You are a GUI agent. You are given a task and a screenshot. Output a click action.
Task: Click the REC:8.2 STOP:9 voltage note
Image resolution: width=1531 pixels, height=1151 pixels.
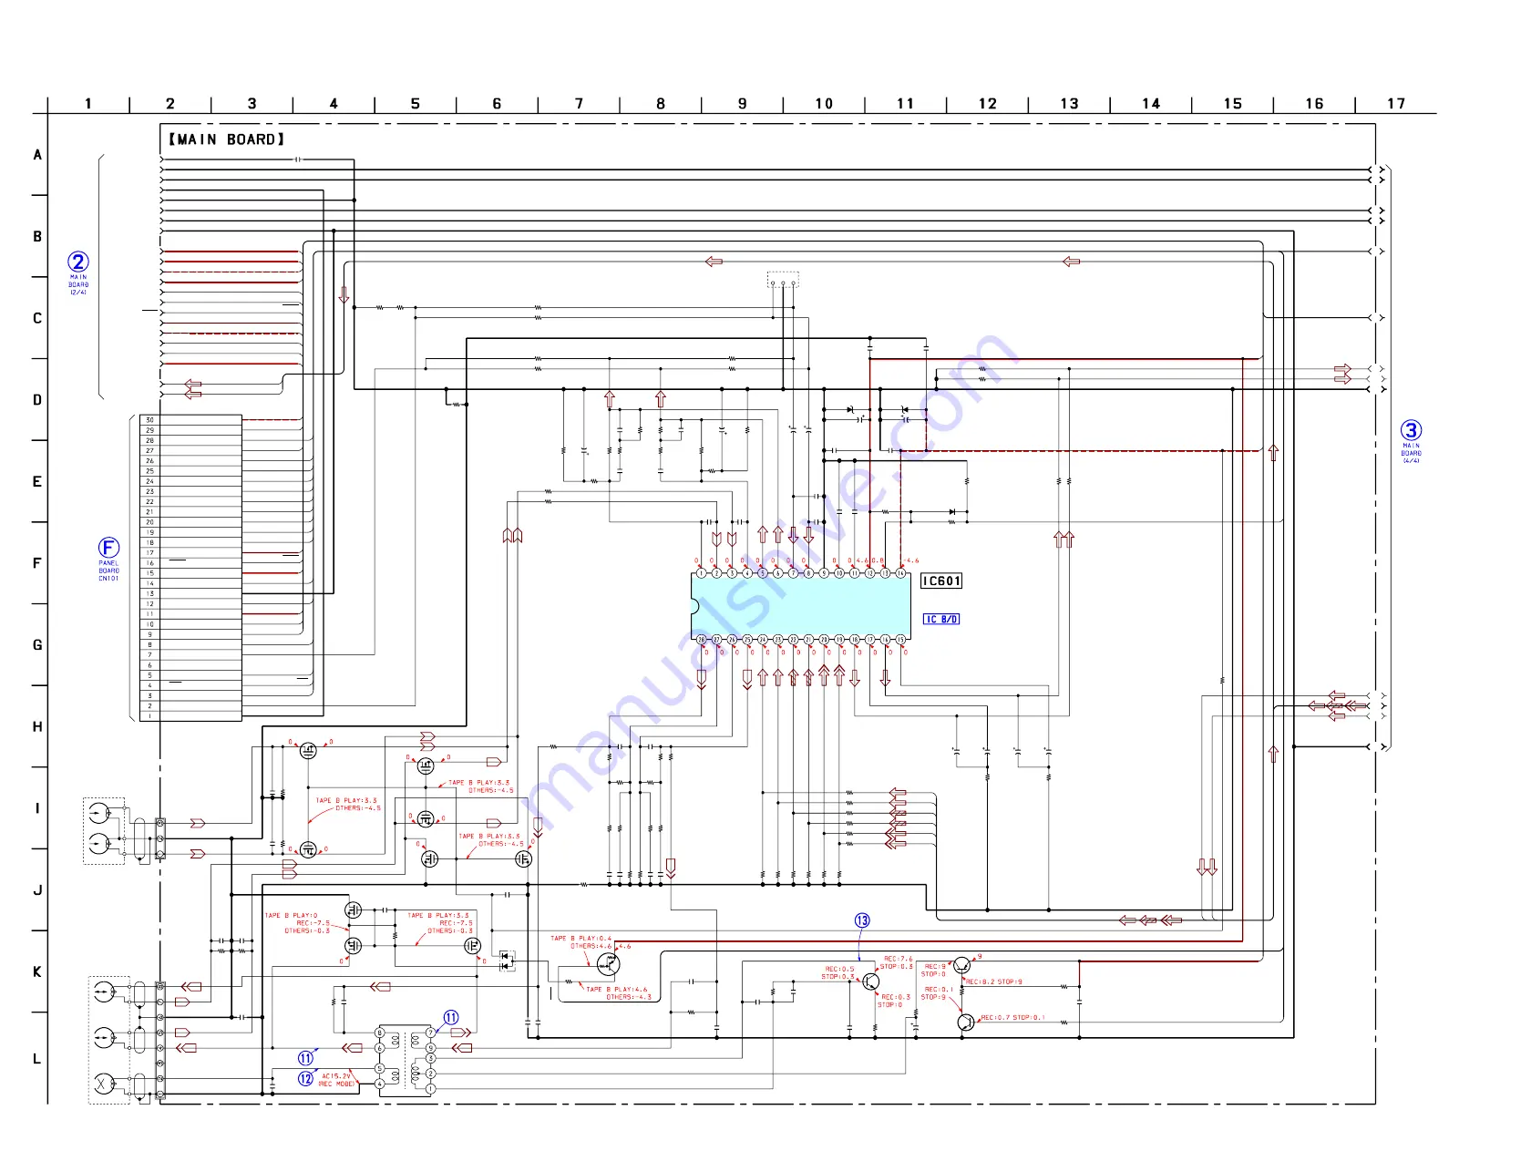coord(994,982)
